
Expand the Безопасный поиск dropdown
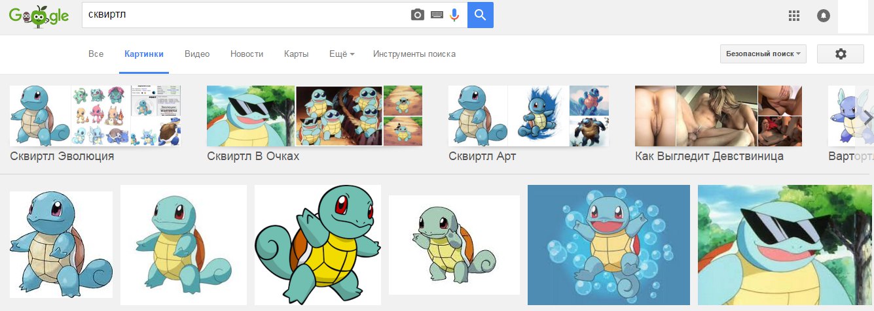pyautogui.click(x=763, y=54)
